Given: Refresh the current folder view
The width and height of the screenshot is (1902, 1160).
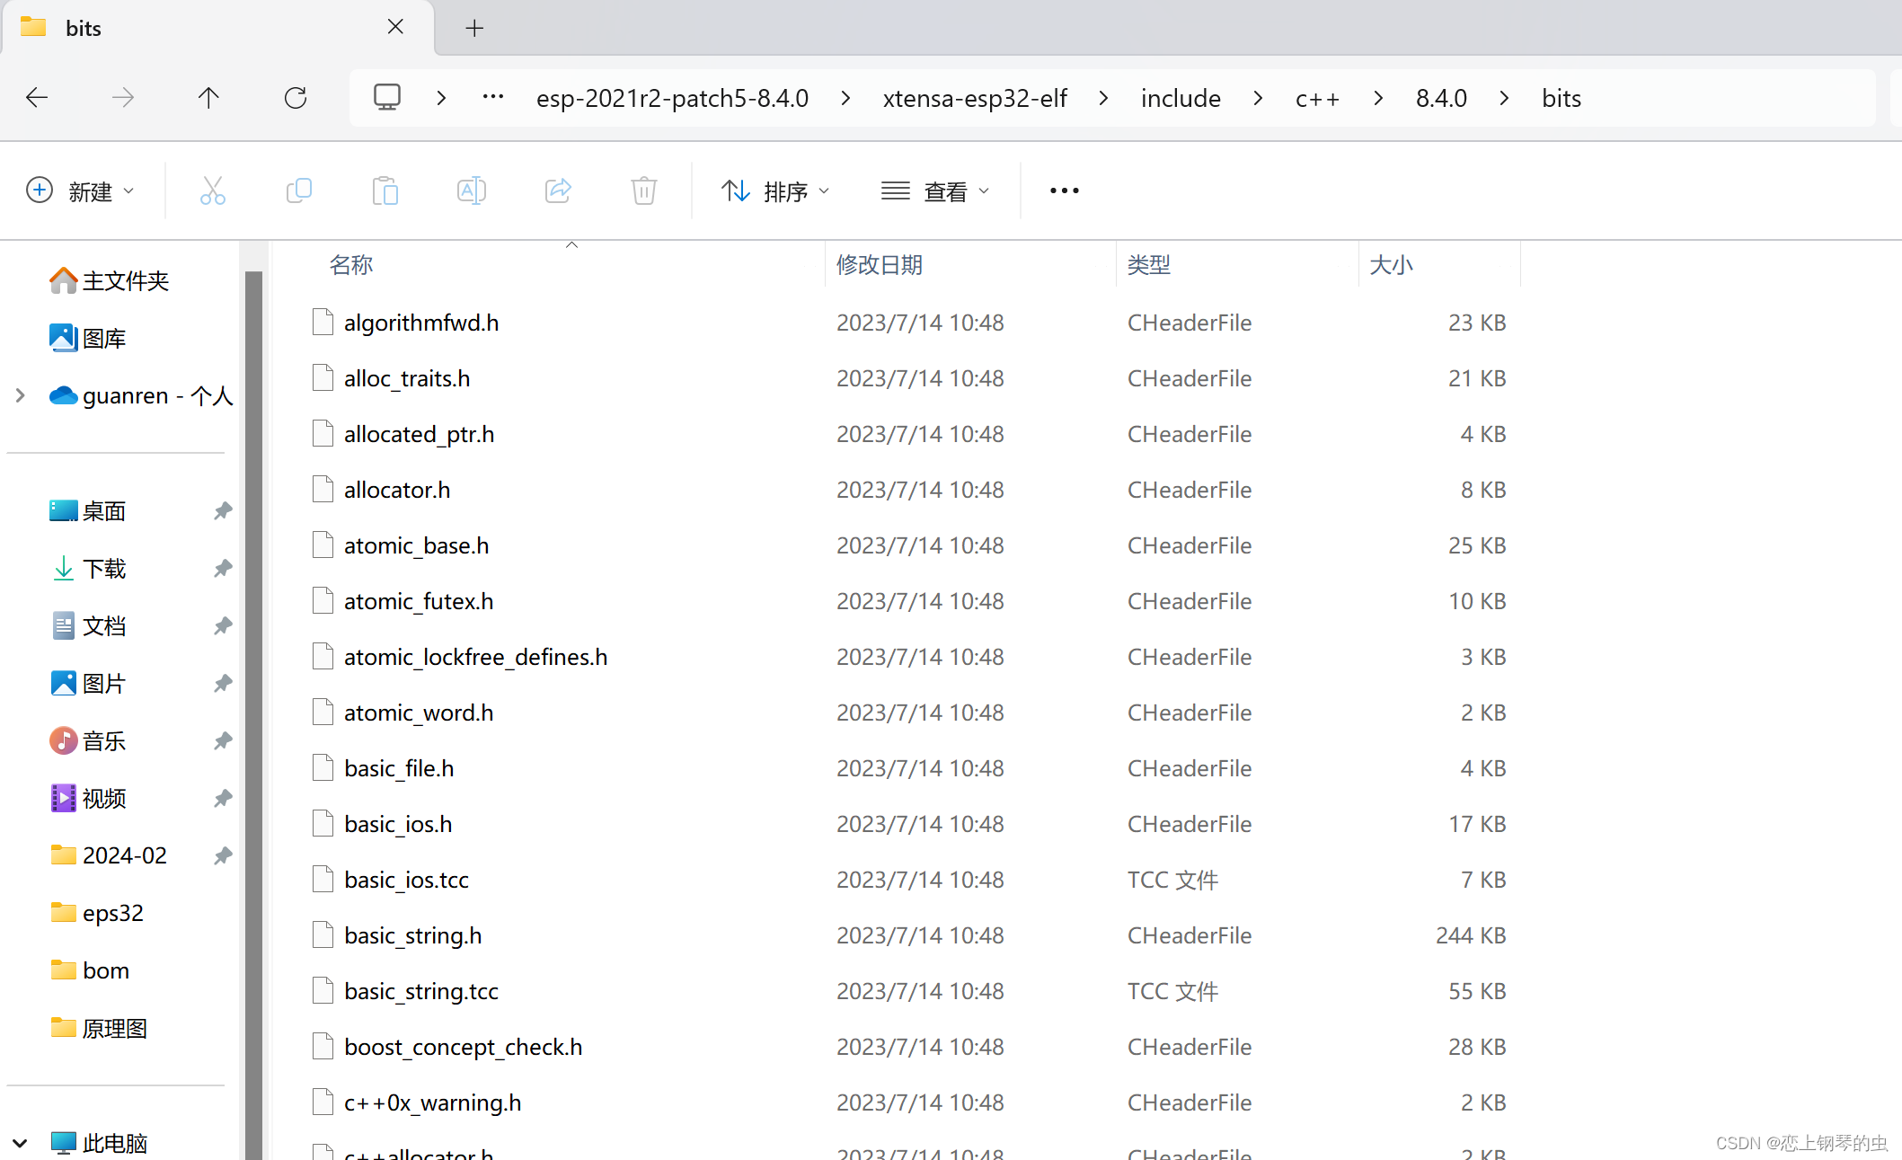Looking at the screenshot, I should coord(296,98).
